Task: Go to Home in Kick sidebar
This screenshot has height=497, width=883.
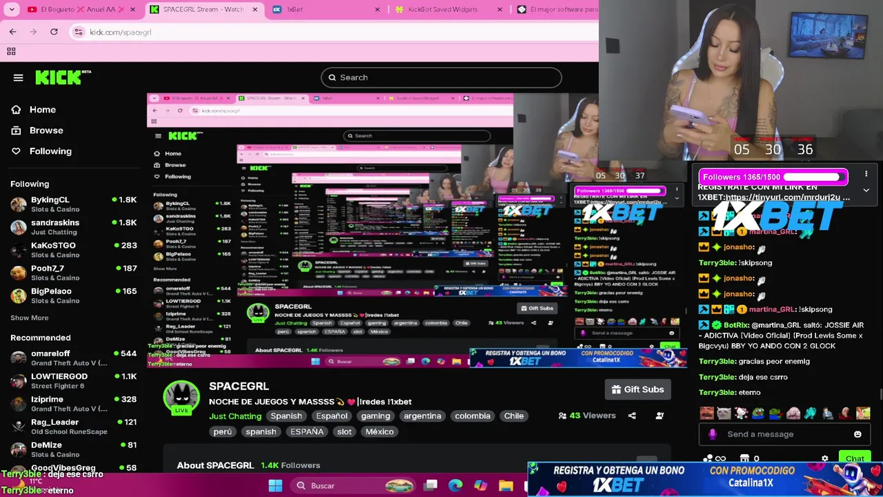Action: pos(34,110)
